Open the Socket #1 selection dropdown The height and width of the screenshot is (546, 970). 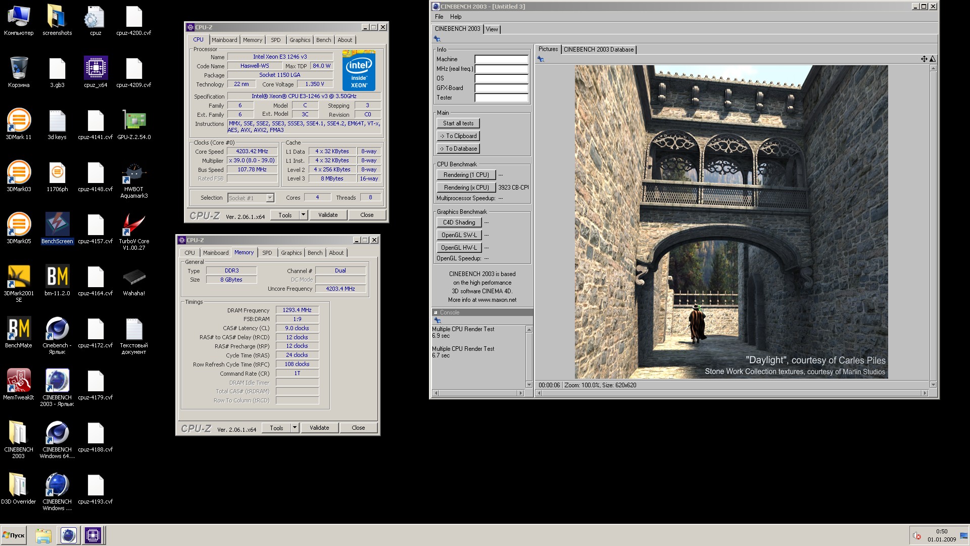click(x=270, y=198)
